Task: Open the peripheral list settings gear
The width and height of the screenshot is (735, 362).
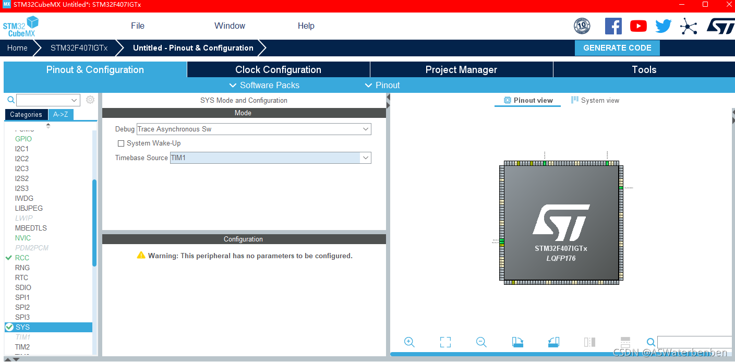Action: click(90, 100)
